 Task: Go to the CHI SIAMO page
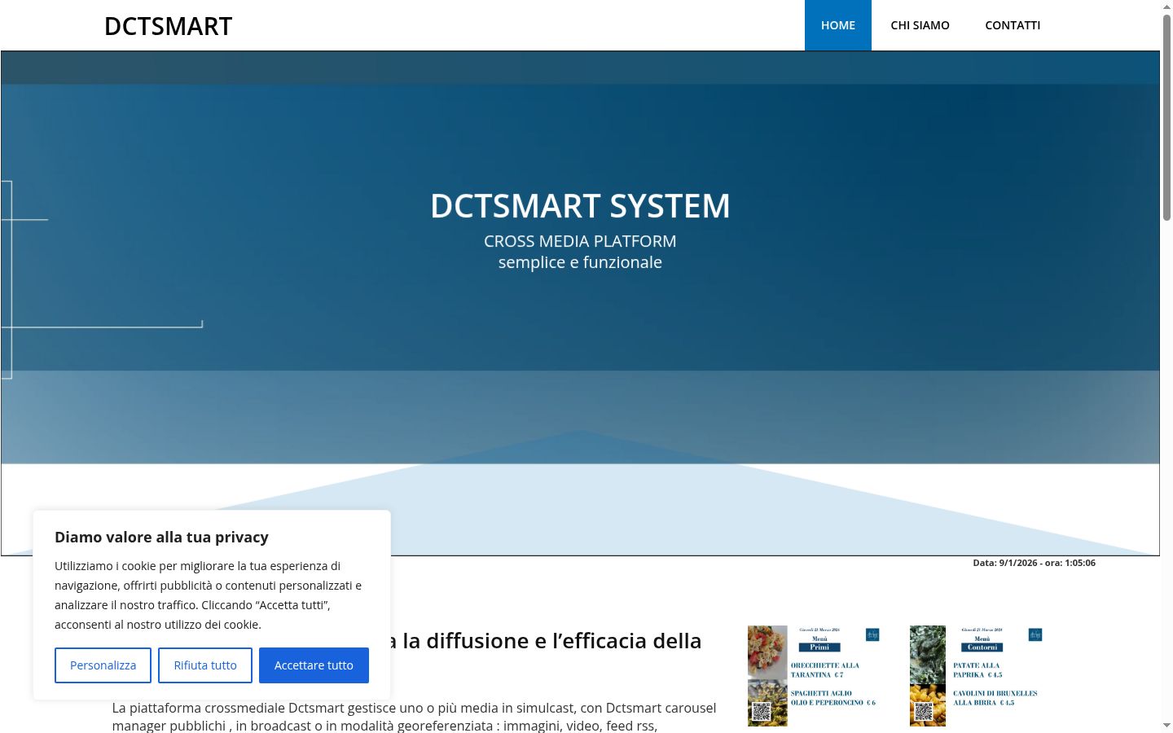click(x=920, y=25)
